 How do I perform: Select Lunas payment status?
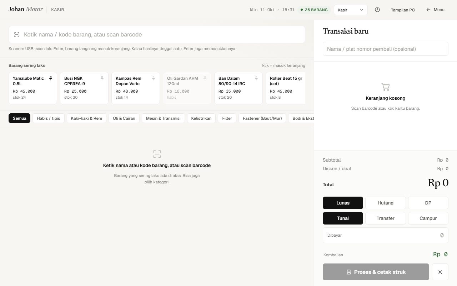coord(343,203)
